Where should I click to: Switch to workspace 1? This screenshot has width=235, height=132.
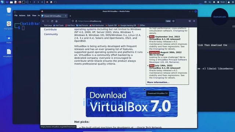(30, 2)
